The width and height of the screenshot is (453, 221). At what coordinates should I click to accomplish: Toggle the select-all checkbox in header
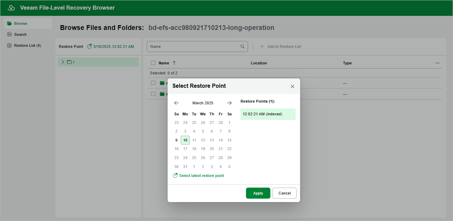point(153,63)
